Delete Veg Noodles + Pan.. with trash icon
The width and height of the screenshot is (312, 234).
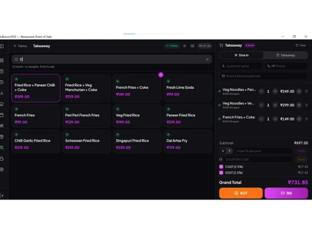(306, 91)
